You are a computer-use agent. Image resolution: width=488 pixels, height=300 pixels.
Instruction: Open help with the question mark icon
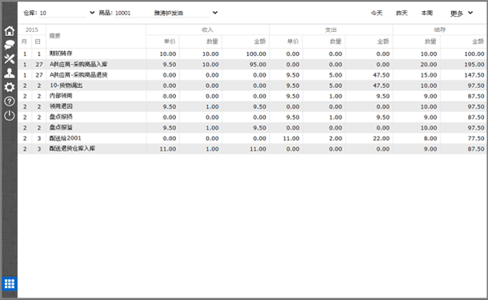click(x=10, y=101)
